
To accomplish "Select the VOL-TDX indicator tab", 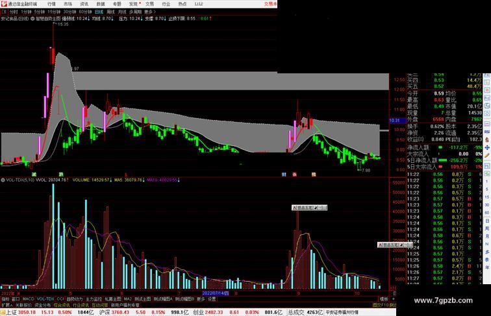I will (45, 299).
